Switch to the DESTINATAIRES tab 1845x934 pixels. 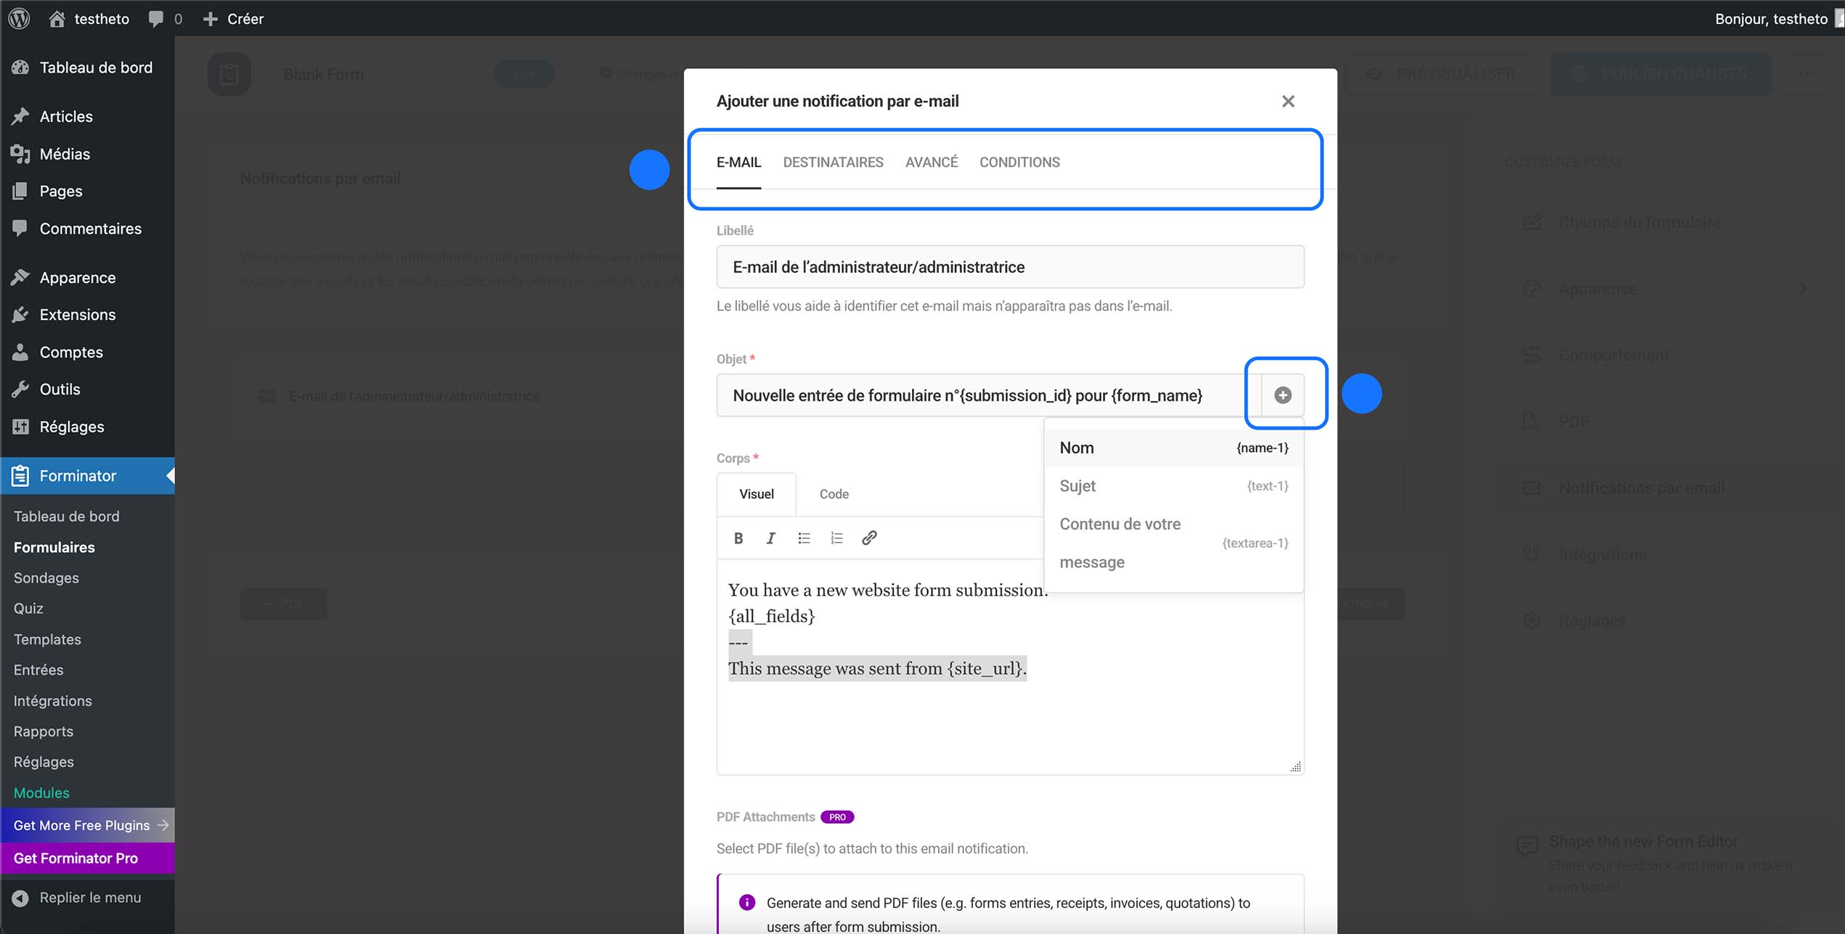coord(833,162)
